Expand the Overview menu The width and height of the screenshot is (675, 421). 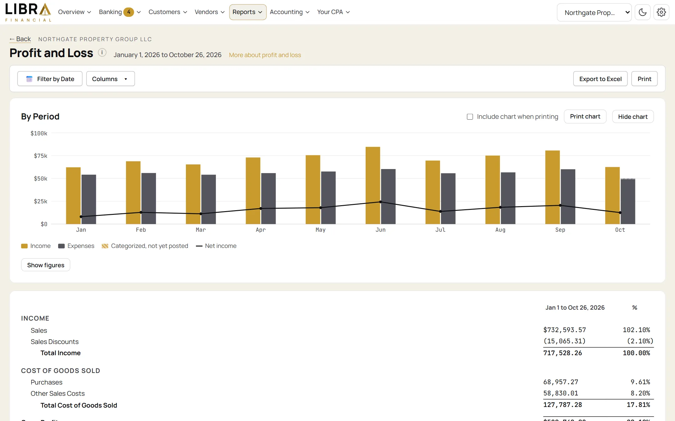pos(74,12)
